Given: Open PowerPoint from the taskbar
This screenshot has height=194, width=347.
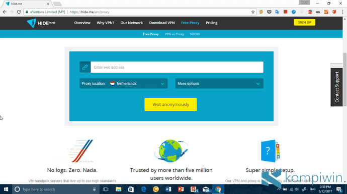Looking at the screenshot, I should (181, 189).
